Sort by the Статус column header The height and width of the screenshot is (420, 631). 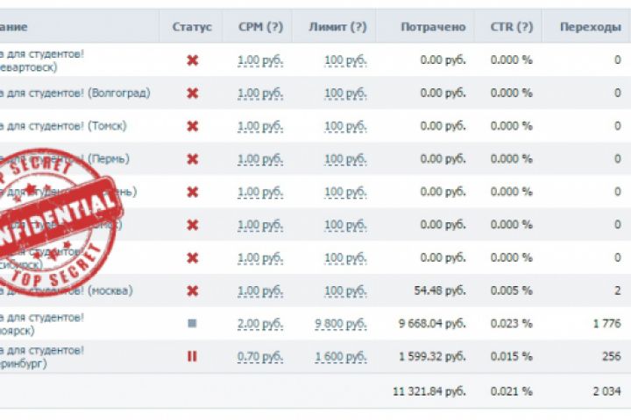point(192,27)
